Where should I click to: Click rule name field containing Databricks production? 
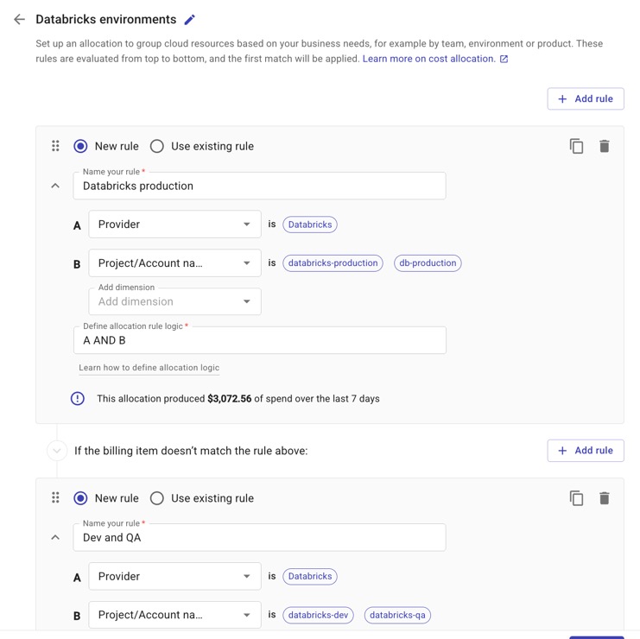point(260,186)
